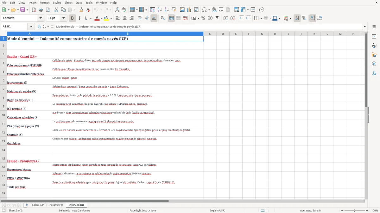Click Insert Special Character omega icon

pos(204,10)
